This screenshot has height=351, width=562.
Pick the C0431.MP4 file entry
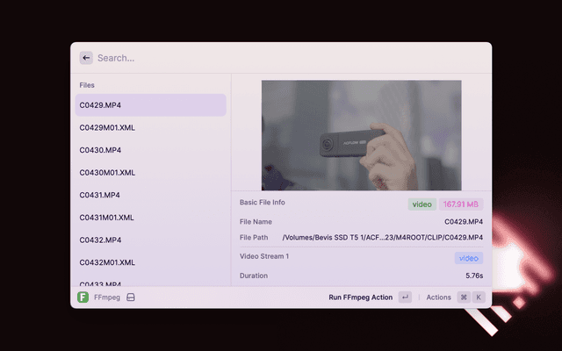148,195
